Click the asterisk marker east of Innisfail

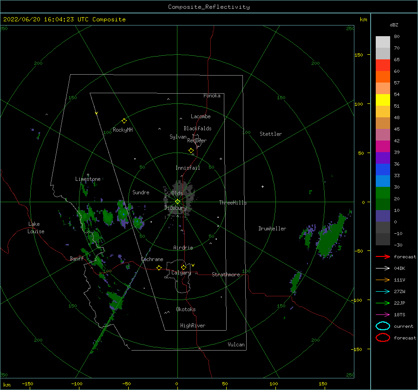click(221, 159)
